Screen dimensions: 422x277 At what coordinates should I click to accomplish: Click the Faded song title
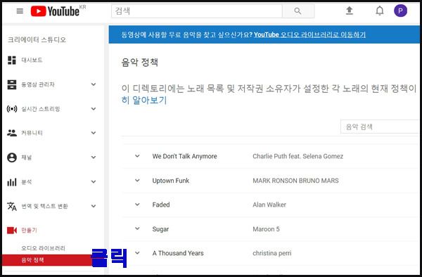click(161, 205)
